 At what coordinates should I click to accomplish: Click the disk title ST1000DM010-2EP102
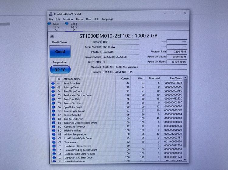click(105, 36)
